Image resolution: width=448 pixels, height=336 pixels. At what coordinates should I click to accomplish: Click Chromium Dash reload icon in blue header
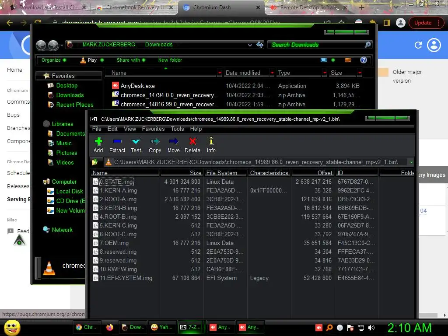pyautogui.click(x=418, y=45)
